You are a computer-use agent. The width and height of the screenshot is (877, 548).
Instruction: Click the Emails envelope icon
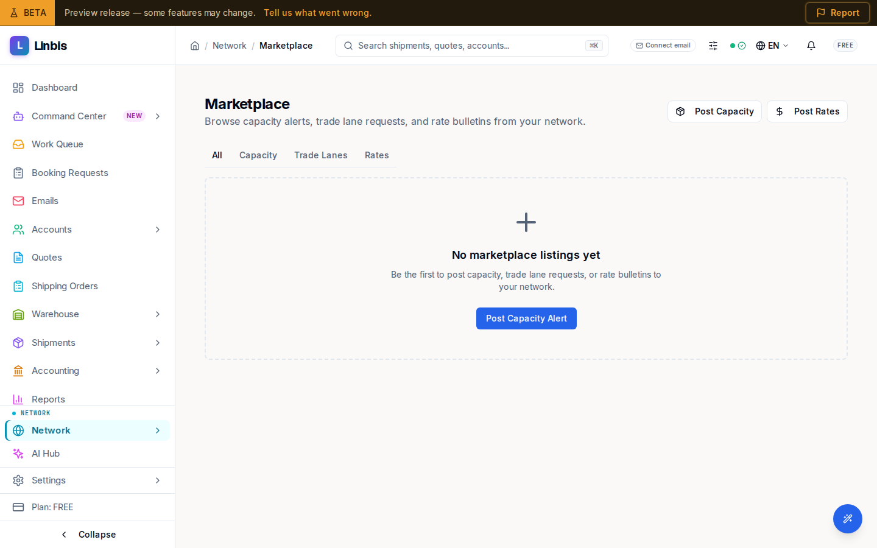click(18, 201)
